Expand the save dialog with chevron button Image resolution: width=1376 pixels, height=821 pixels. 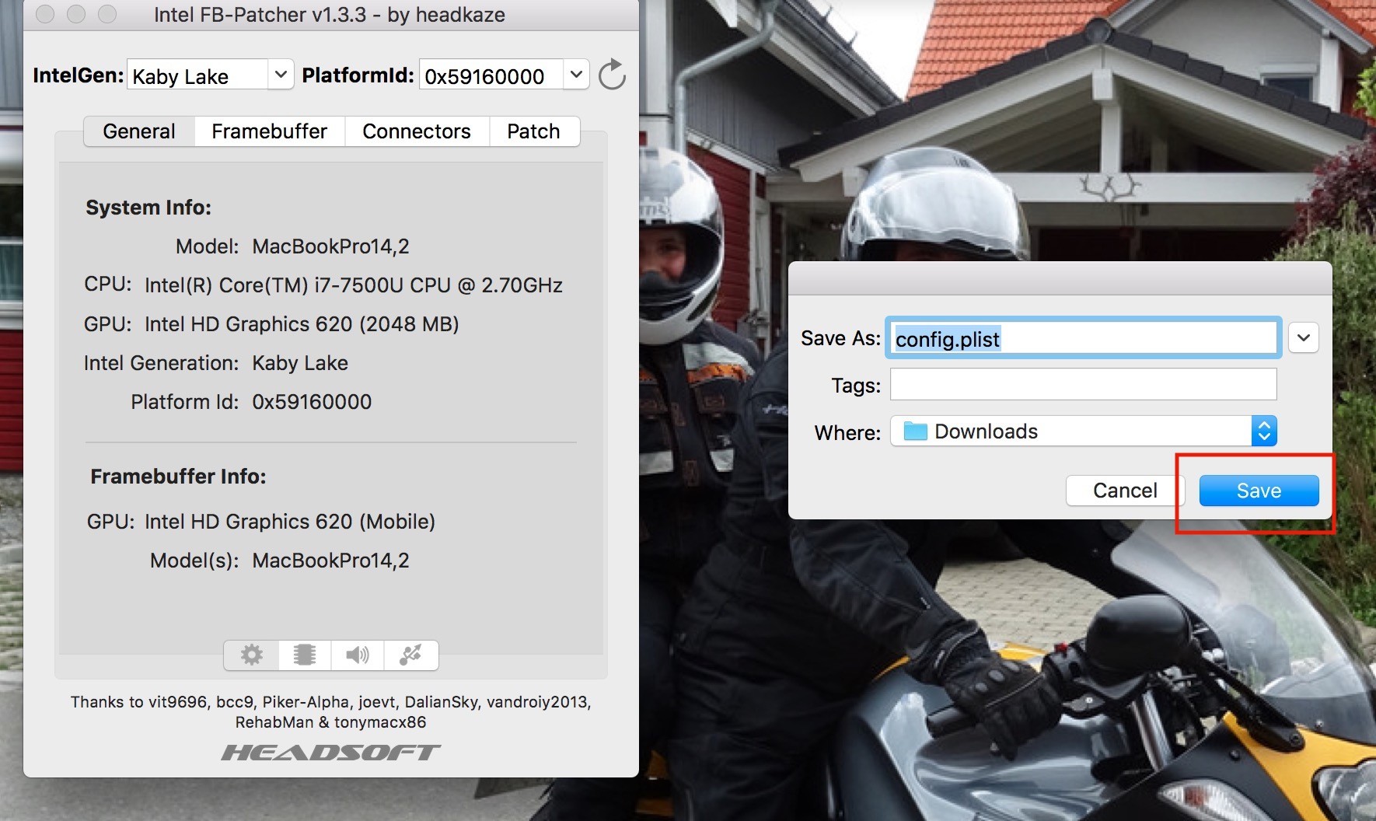click(x=1303, y=338)
